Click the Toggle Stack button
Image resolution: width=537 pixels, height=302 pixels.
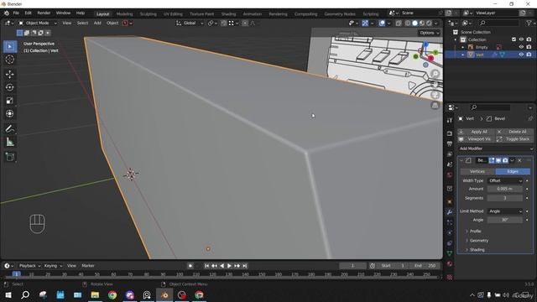514,139
